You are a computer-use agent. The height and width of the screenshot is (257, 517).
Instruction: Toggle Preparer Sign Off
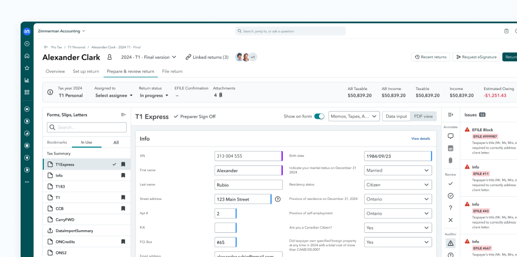tap(195, 117)
